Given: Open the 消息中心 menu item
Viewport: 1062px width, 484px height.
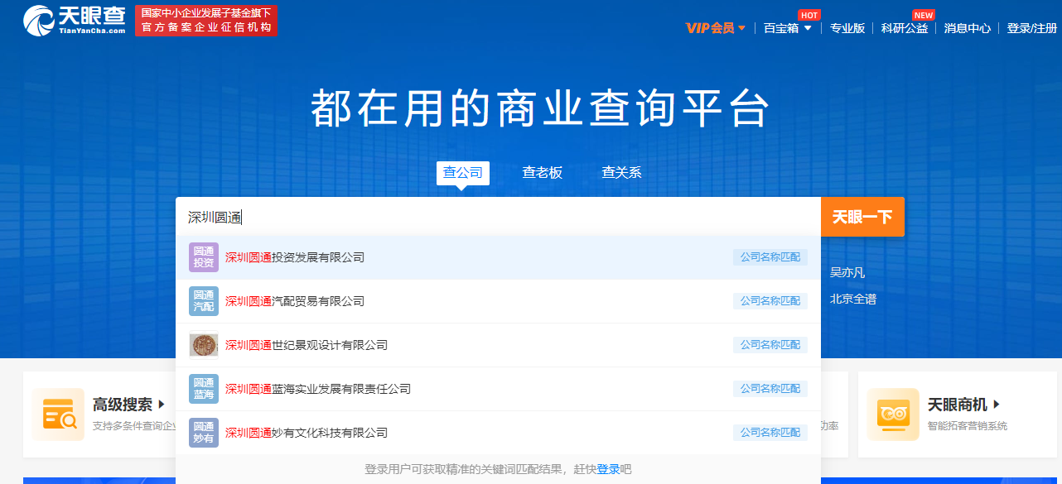Looking at the screenshot, I should click(966, 27).
